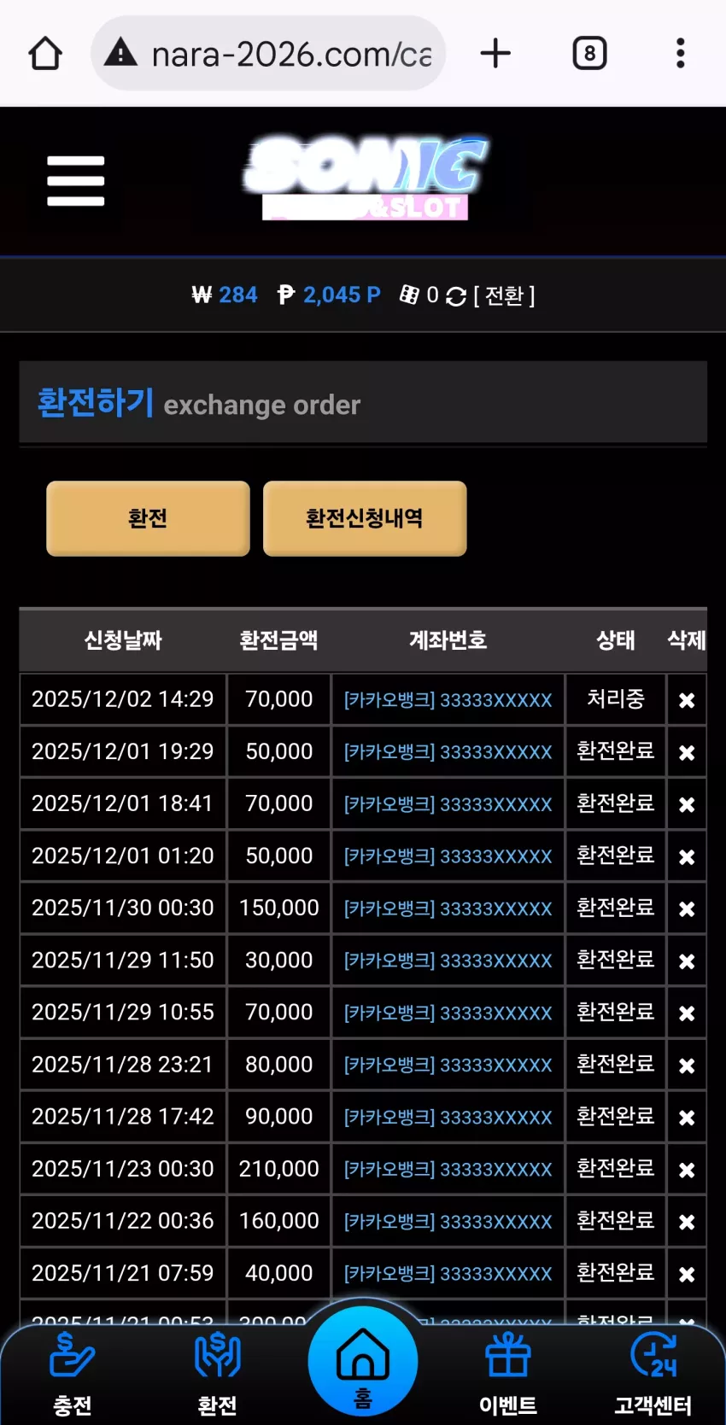This screenshot has width=726, height=1425.
Task: Open the browser three-dot menu
Action: 681,53
